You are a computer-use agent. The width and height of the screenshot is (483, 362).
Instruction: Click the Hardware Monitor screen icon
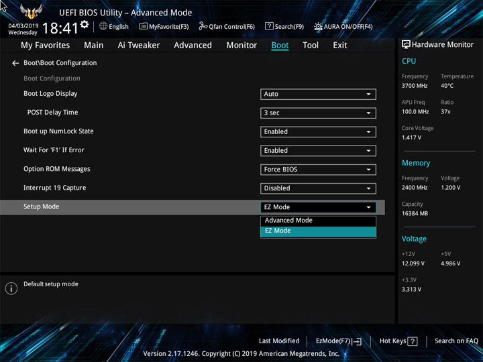coord(406,44)
